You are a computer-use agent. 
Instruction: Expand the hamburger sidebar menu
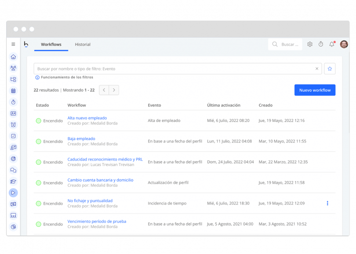pyautogui.click(x=13, y=44)
